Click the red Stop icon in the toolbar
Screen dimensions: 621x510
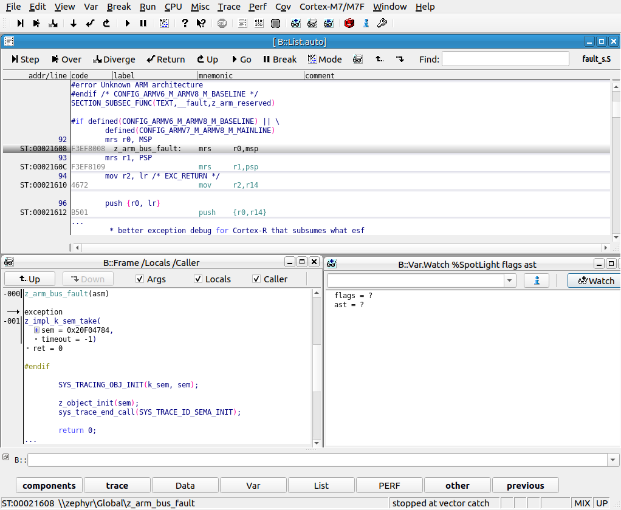(x=348, y=23)
